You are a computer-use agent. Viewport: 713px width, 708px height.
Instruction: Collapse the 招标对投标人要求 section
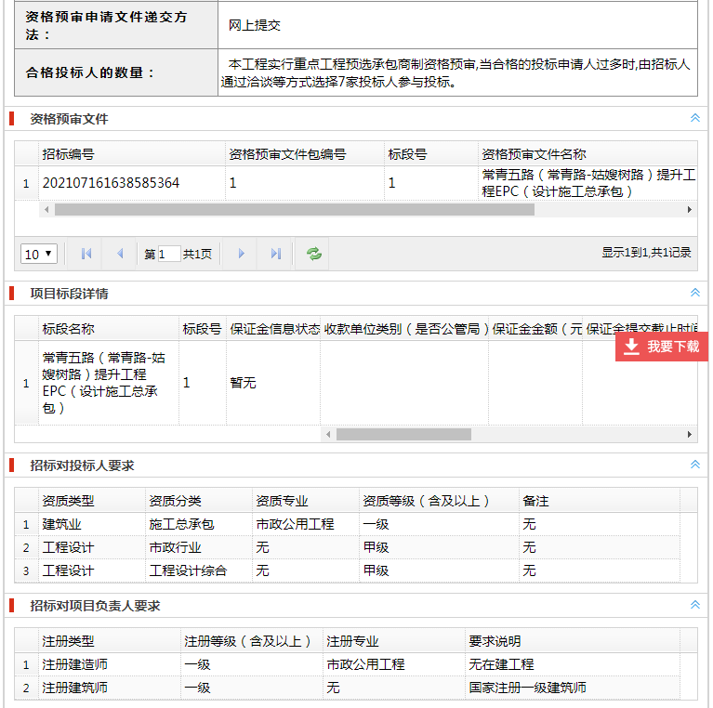tap(694, 465)
